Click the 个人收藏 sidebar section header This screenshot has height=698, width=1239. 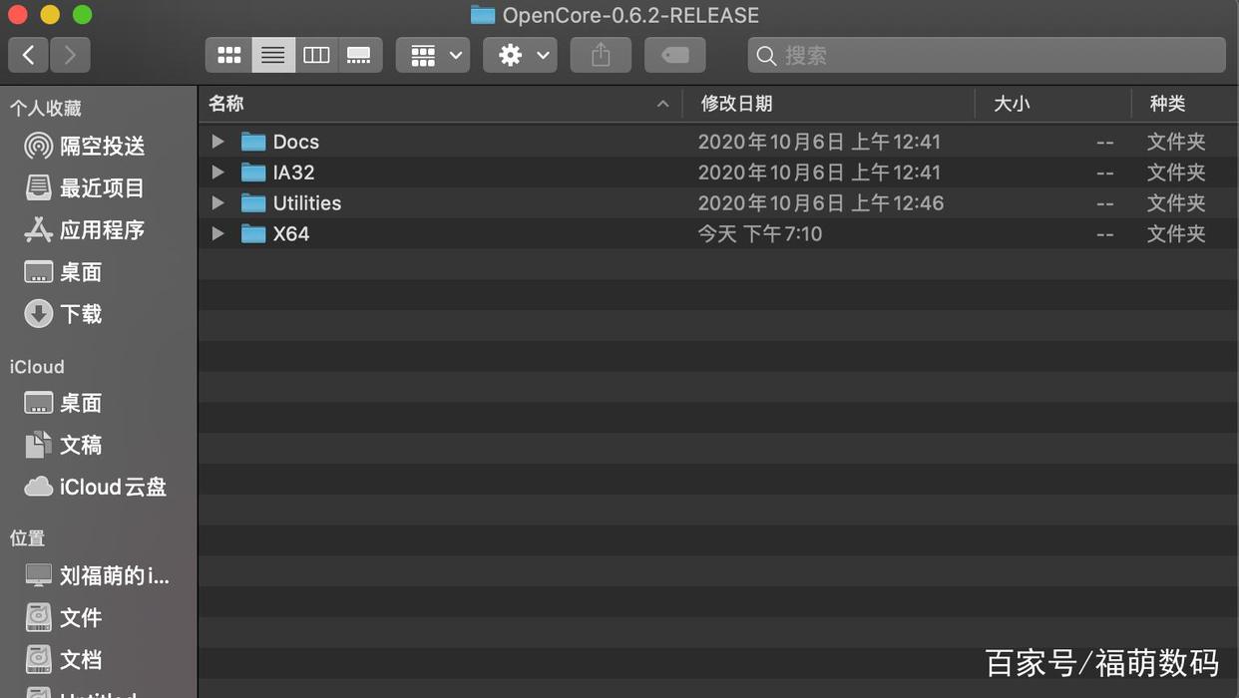pos(46,109)
